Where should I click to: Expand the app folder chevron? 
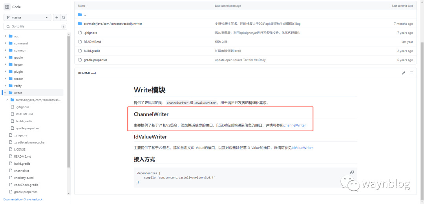point(5,36)
